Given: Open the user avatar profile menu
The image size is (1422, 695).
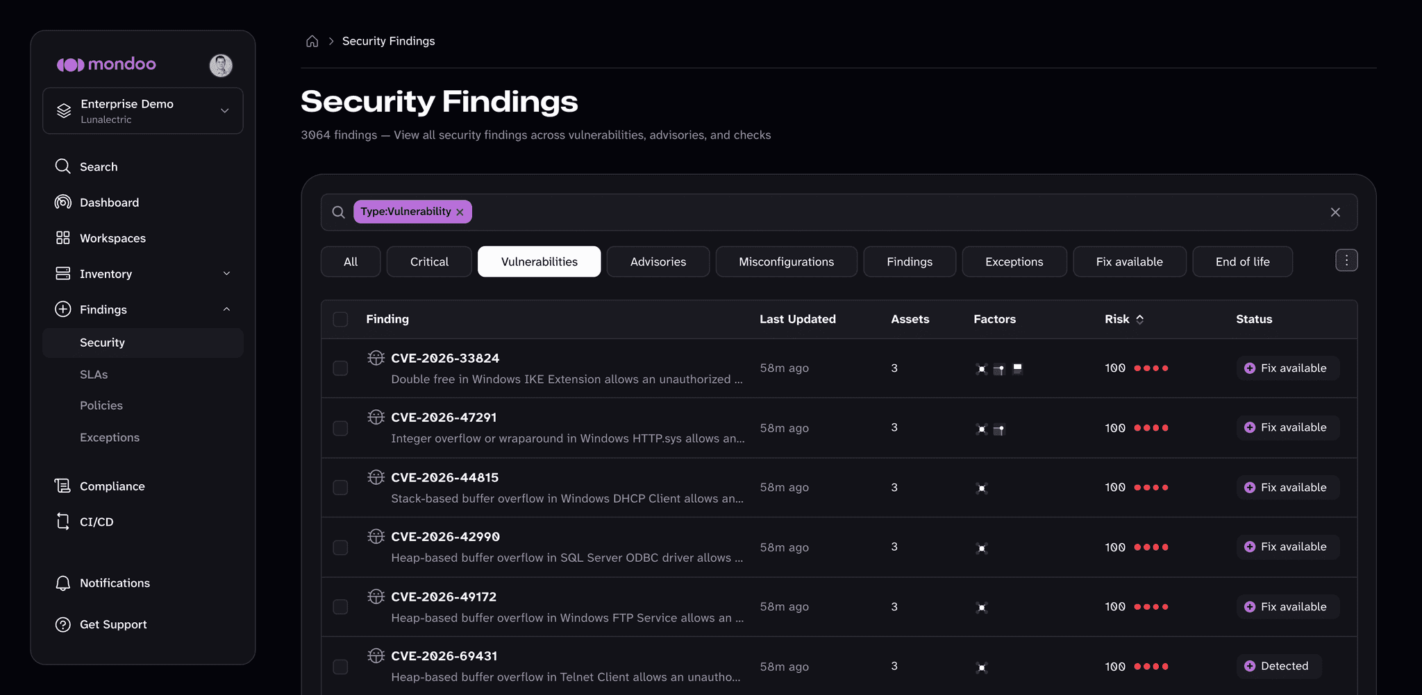Looking at the screenshot, I should pos(221,65).
